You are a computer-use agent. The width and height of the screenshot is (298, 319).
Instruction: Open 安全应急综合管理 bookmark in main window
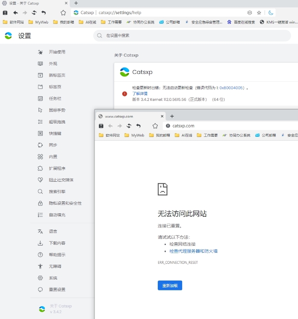coord(204,22)
